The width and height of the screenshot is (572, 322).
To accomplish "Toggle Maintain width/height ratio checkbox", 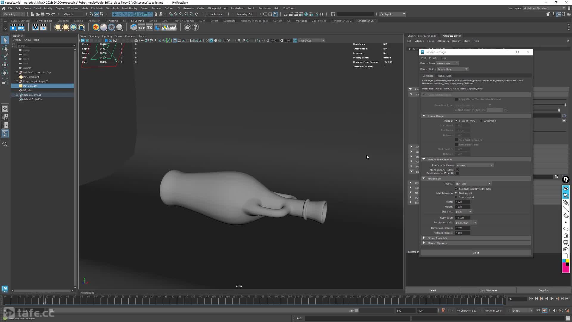I will (456, 189).
